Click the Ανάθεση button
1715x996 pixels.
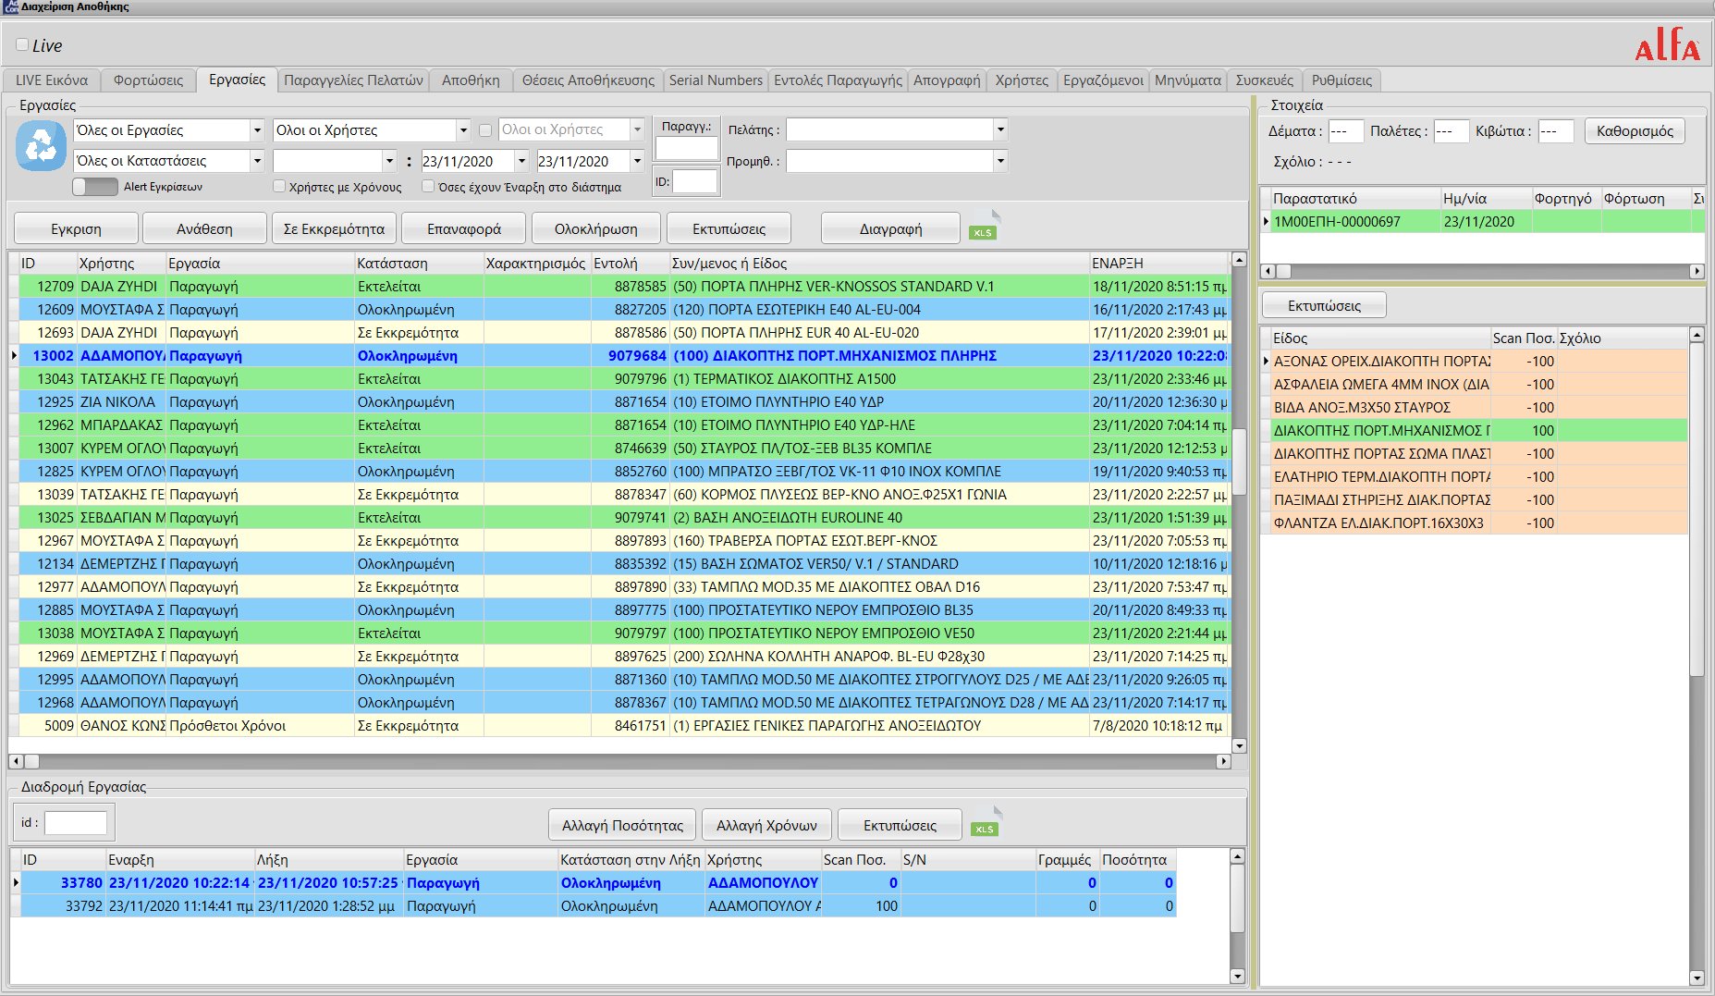point(205,228)
